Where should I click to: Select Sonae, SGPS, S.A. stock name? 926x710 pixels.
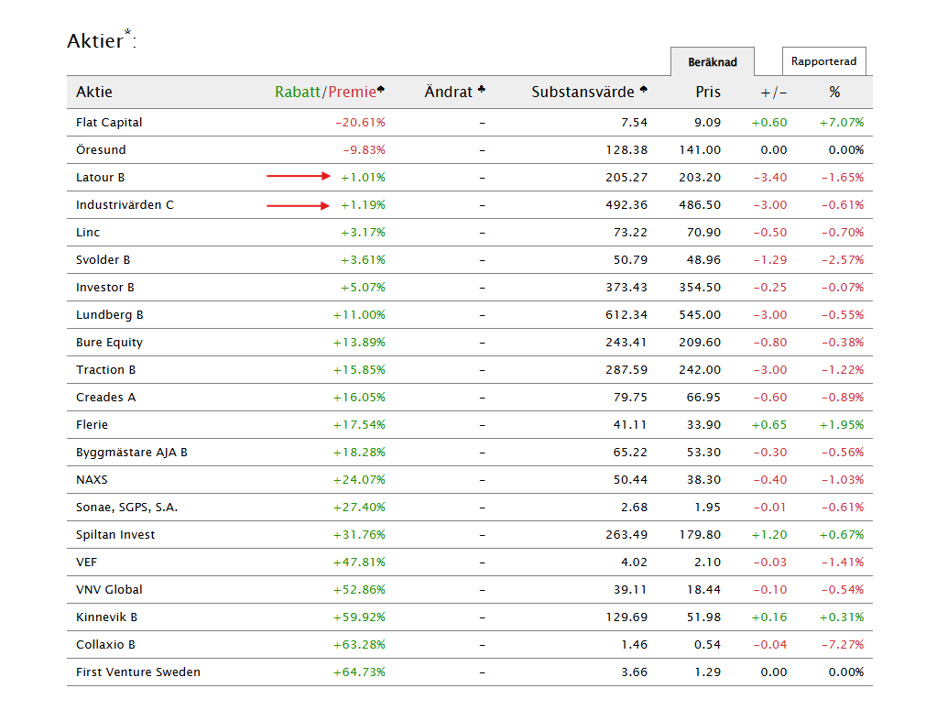pyautogui.click(x=127, y=508)
